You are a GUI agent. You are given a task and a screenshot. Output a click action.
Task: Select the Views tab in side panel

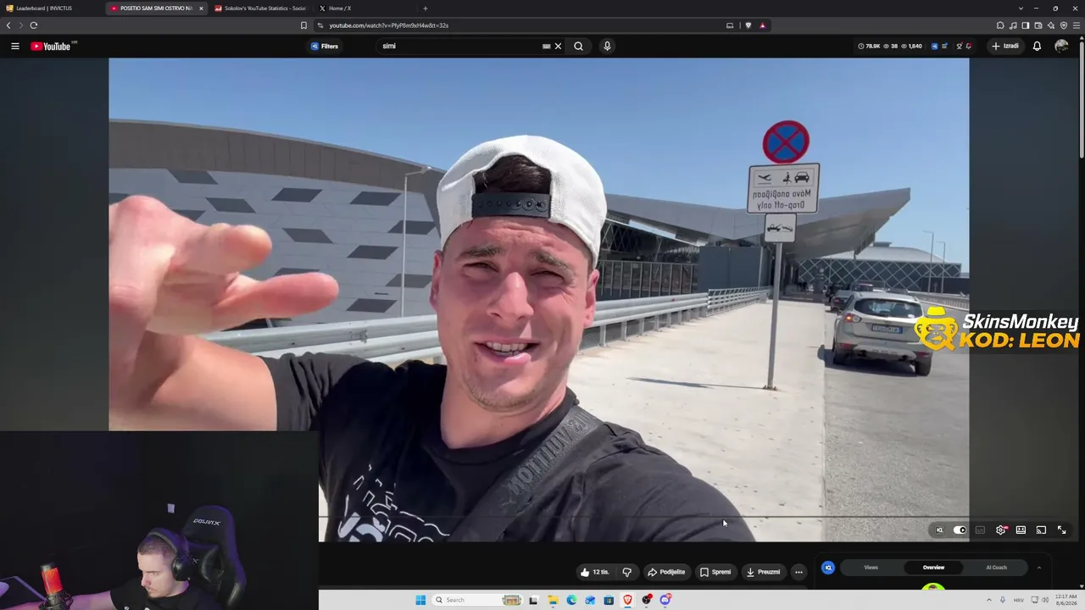(x=871, y=568)
